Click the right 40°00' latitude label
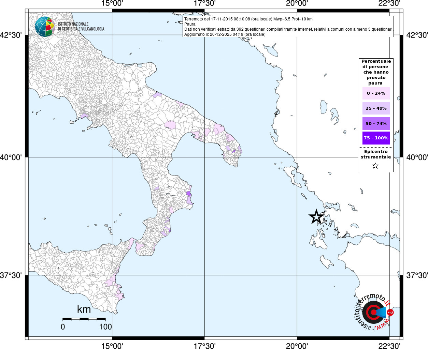The image size is (428, 349). click(417, 157)
